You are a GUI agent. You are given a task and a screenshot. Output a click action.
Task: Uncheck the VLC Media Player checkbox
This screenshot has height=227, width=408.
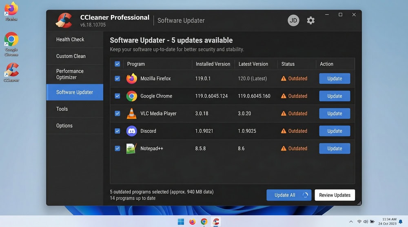click(x=118, y=113)
